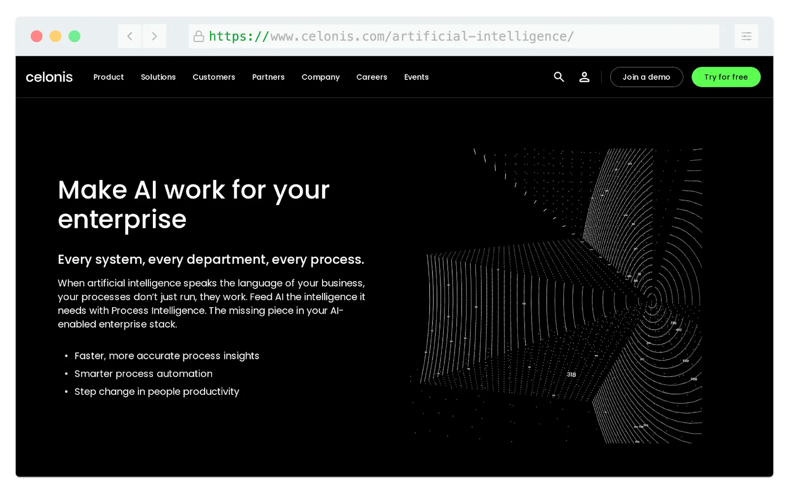
Task: Click the padlock icon in address bar
Action: [x=199, y=36]
